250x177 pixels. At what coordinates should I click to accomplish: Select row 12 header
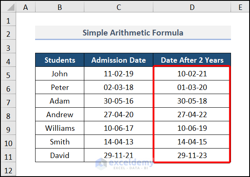(x=9, y=169)
